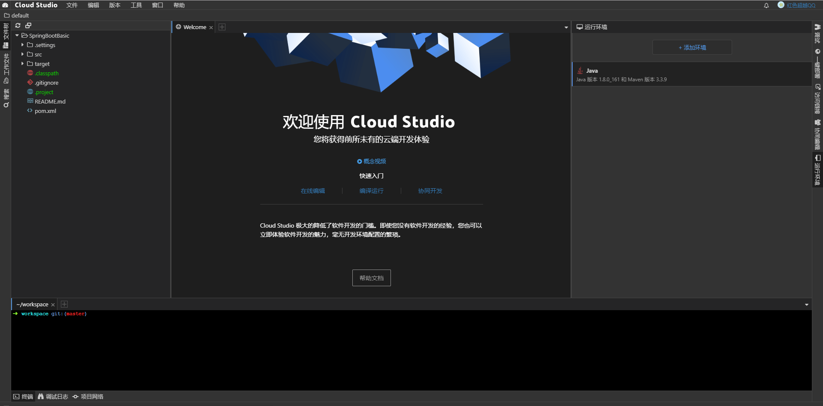Open the 调试 right sidebar panel
This screenshot has height=406, width=823.
(817, 33)
